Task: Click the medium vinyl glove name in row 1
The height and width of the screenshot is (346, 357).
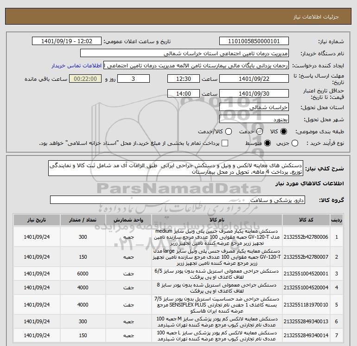Action: point(217,237)
